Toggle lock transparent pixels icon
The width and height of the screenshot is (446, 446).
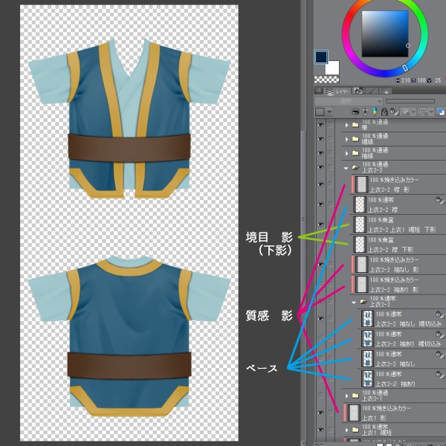pyautogui.click(x=394, y=111)
